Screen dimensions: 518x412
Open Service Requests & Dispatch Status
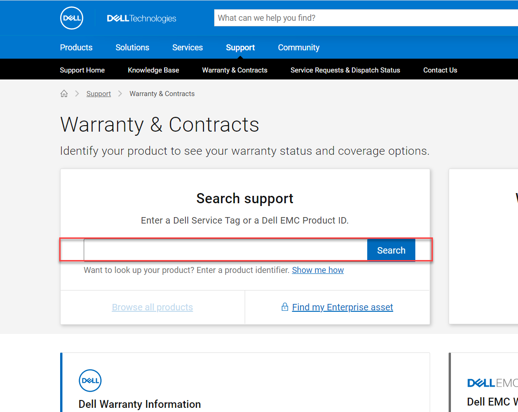[345, 70]
